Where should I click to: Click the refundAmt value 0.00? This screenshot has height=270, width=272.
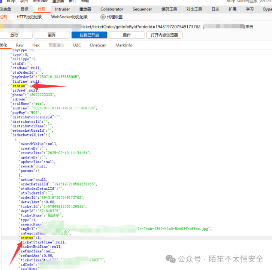click(x=48, y=256)
